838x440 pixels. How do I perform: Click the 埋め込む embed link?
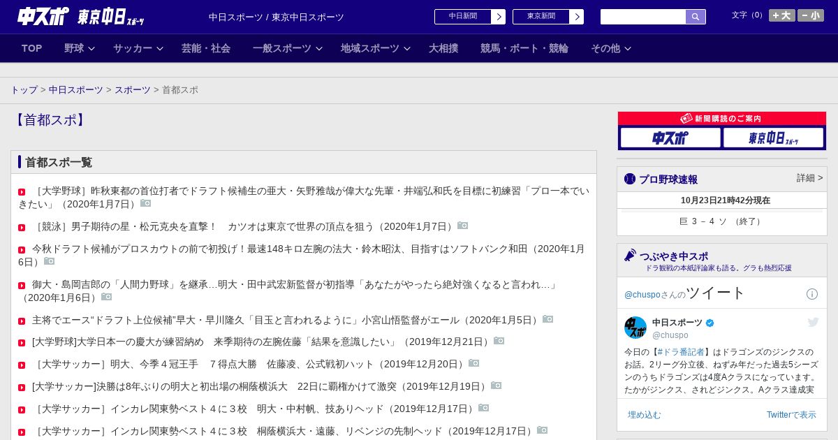(x=644, y=415)
